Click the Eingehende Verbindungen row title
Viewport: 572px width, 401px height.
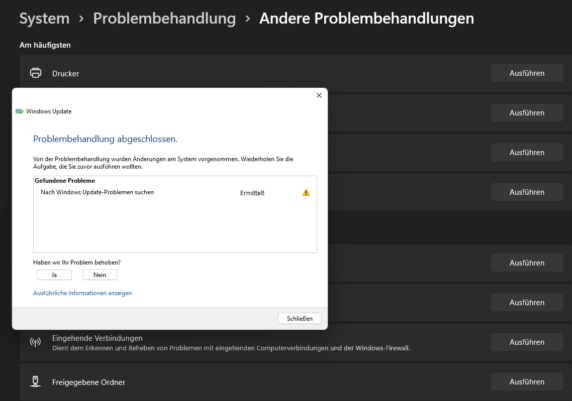[x=98, y=338]
